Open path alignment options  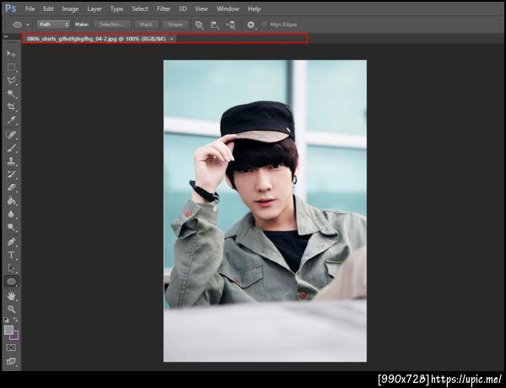pos(214,24)
